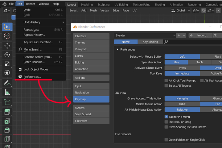Remove the keymap preset with minus

(184, 35)
